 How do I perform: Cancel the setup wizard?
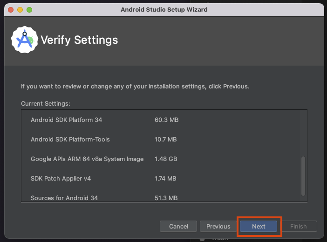click(178, 226)
